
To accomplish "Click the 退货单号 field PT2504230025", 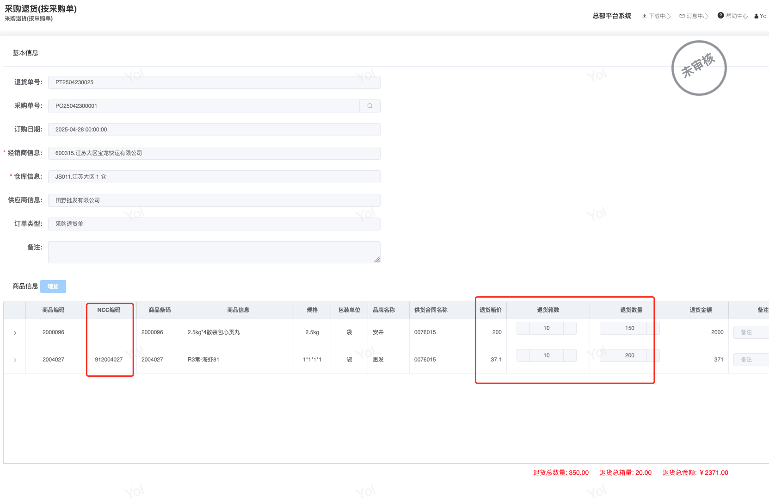I will tap(214, 82).
